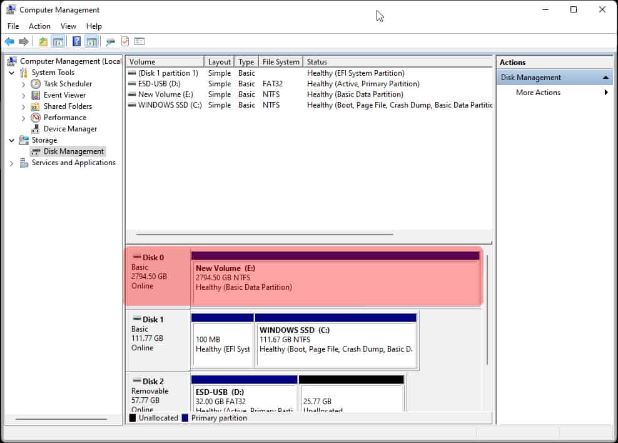Sort by the Volume column header
The image size is (618, 443).
[165, 62]
